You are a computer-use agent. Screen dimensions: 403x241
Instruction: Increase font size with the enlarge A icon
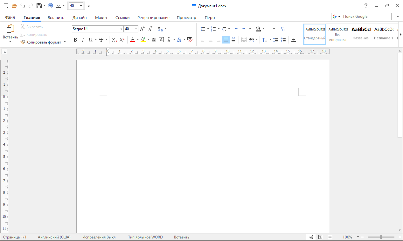coord(142,29)
